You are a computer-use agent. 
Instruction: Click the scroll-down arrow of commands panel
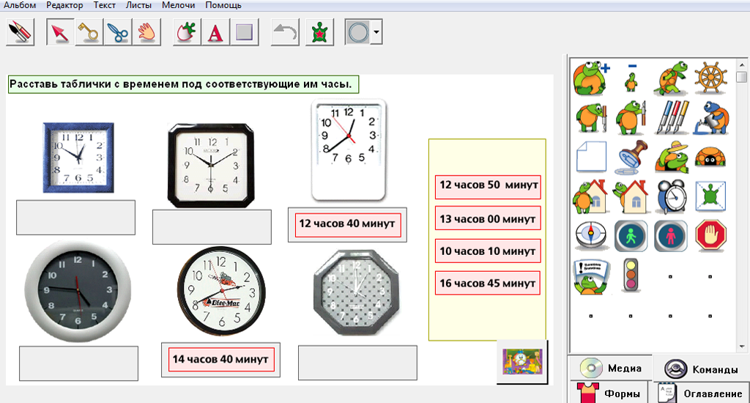pyautogui.click(x=741, y=346)
